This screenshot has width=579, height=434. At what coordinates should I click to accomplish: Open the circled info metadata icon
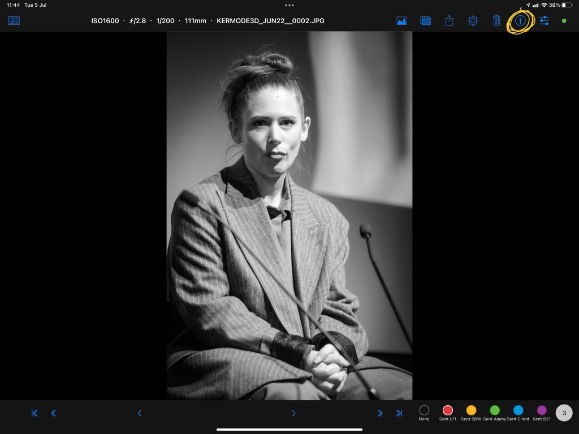tap(521, 21)
